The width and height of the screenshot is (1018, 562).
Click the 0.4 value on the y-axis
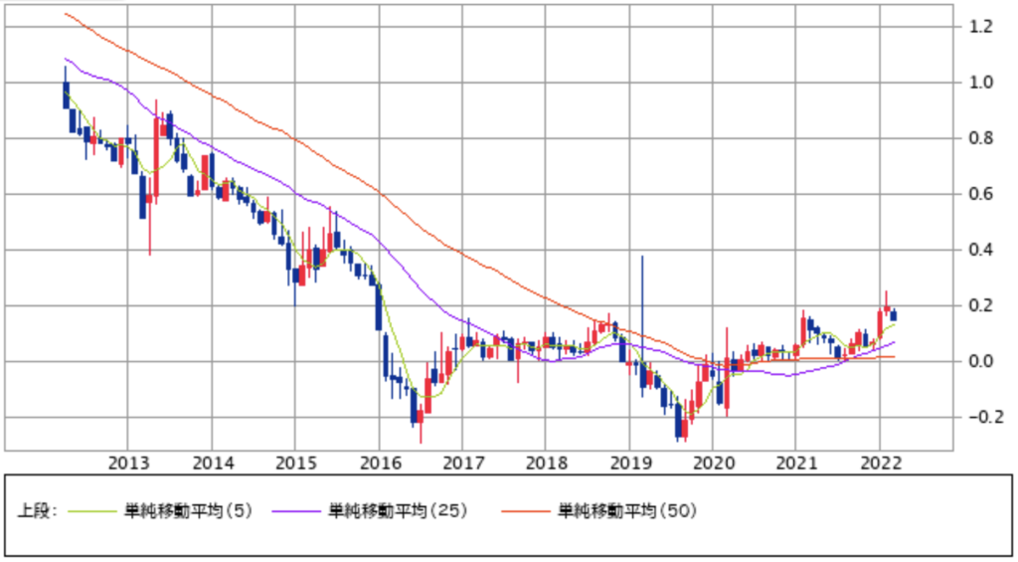point(980,250)
